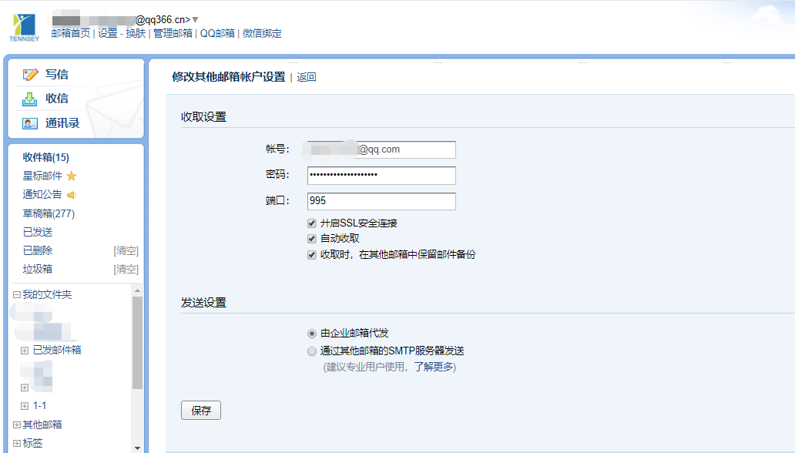
Task: Uncheck 开启SSL安全连接
Action: [x=311, y=223]
